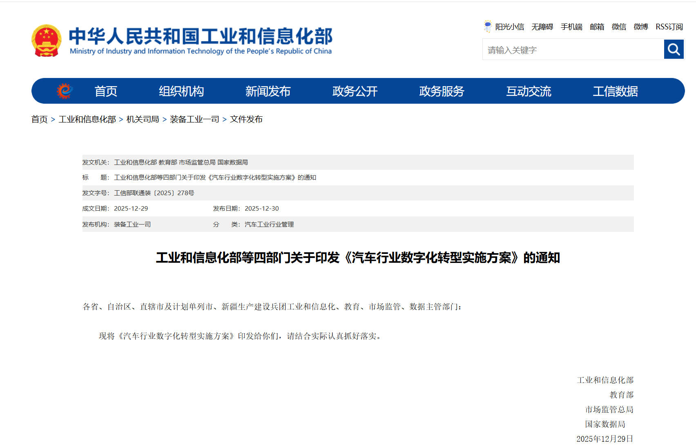Open the 微信 link in header
Viewport: 696px width, 445px height.
point(619,27)
